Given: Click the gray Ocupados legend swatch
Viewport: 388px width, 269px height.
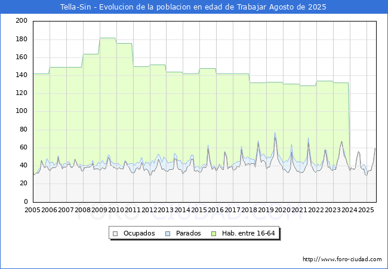Looking at the screenshot, I should (x=115, y=234).
